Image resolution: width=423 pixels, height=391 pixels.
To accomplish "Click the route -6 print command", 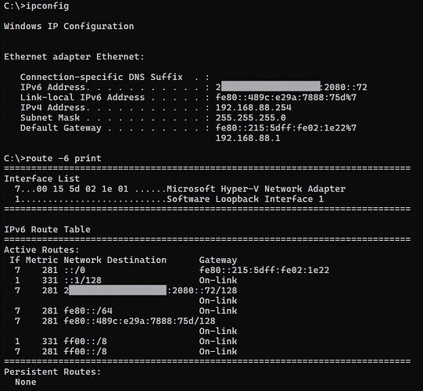I will click(x=63, y=158).
